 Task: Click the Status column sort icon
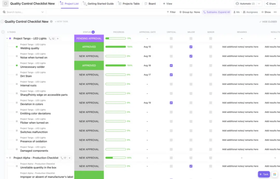click(93, 32)
